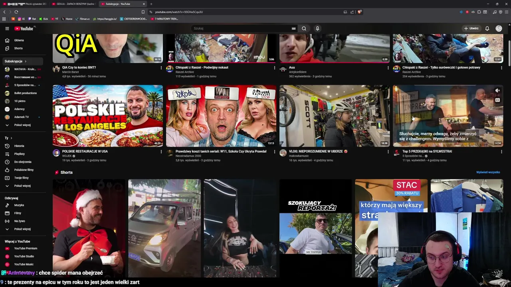Viewport: 511px width, 287px height.
Task: Expand Pokaż więcej under Odkrywaj
Action: (x=22, y=229)
